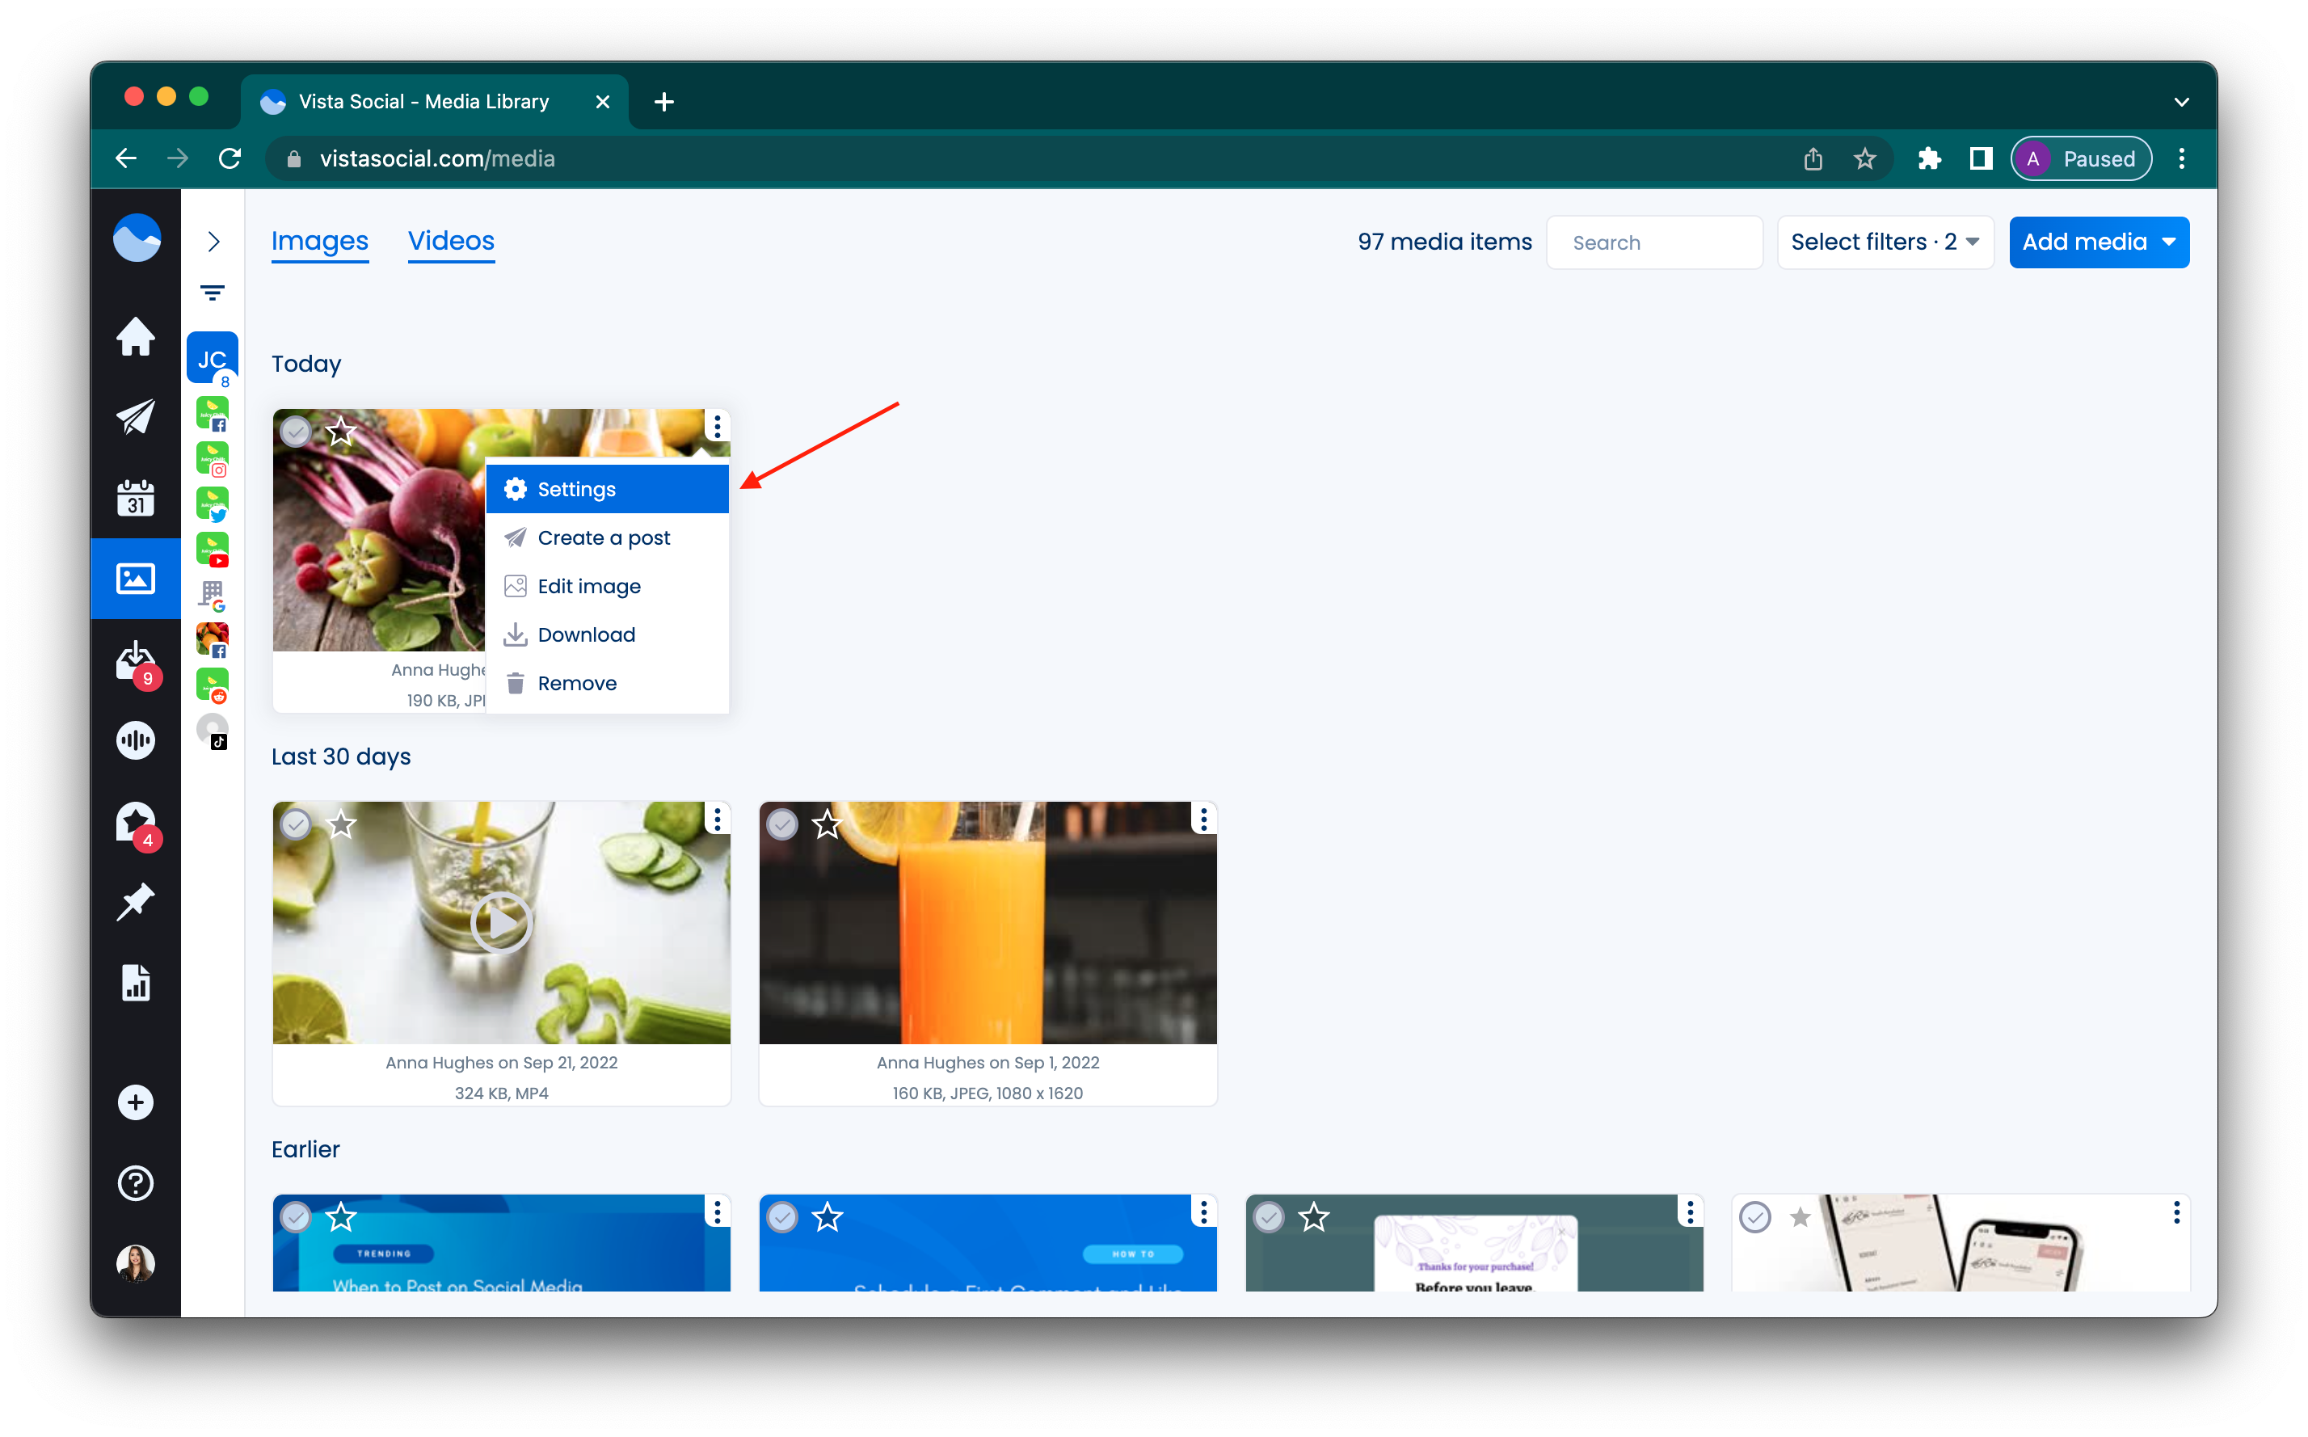Click the pushpin icon in sidebar
This screenshot has width=2308, height=1437.
coord(136,902)
